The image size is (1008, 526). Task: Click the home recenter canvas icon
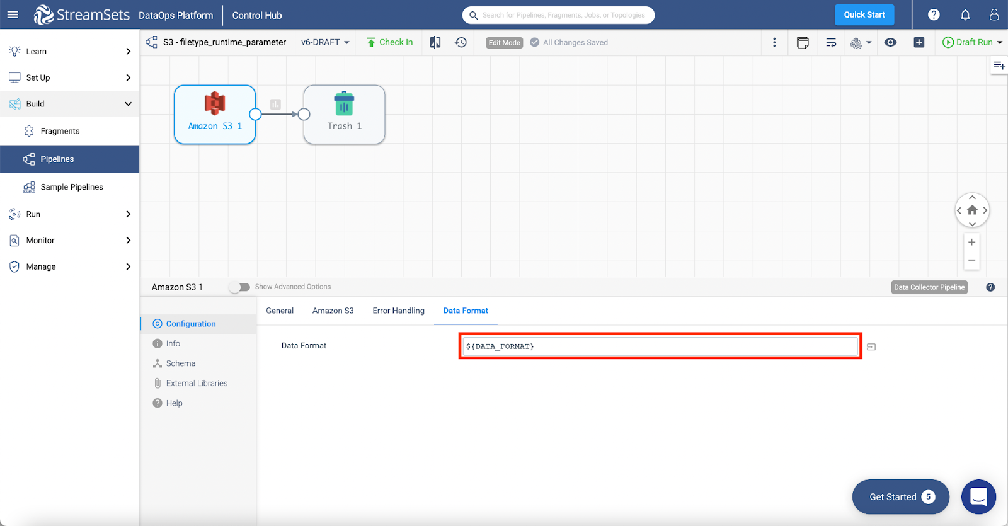(x=972, y=210)
